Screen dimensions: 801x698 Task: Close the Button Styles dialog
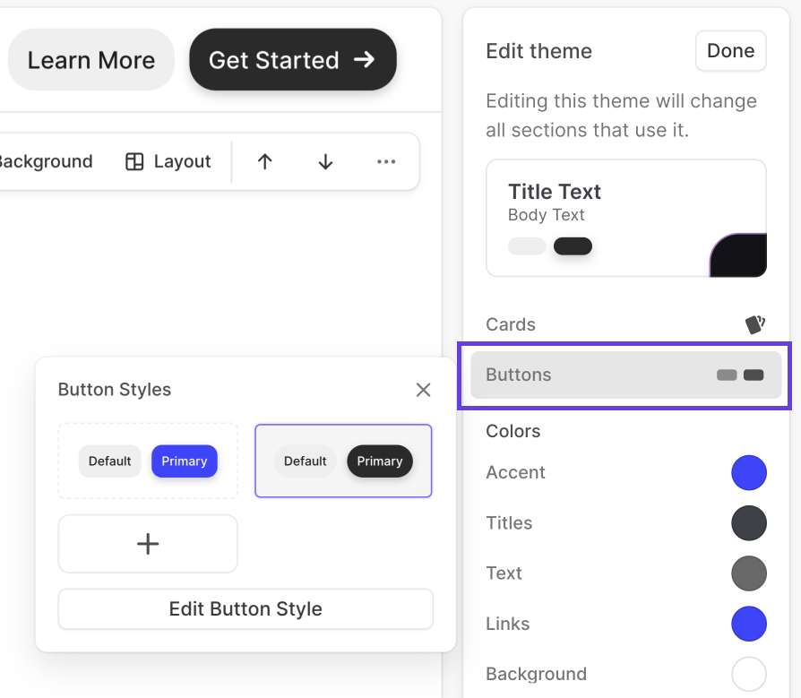point(422,390)
